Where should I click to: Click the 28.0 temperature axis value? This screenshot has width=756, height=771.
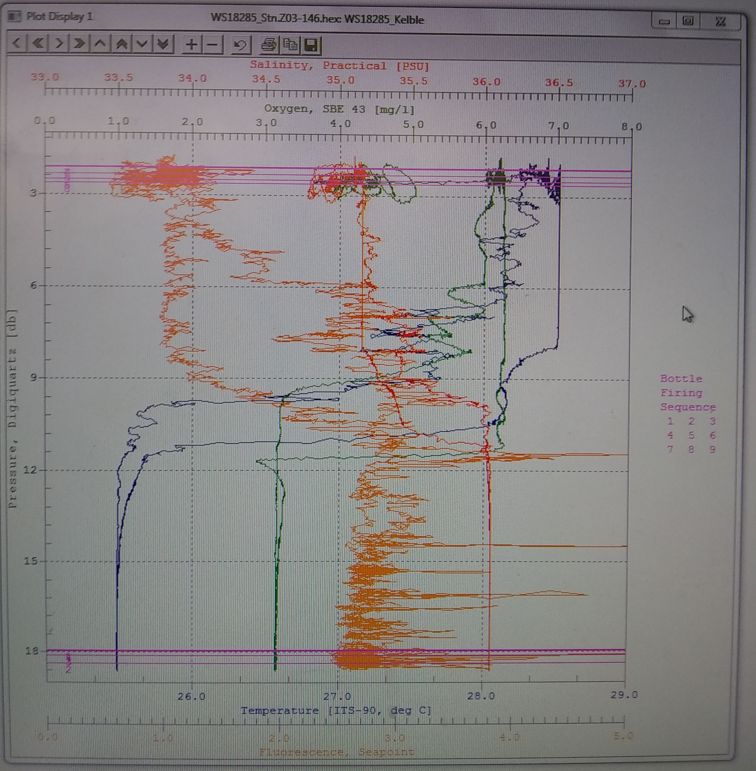coord(481,696)
